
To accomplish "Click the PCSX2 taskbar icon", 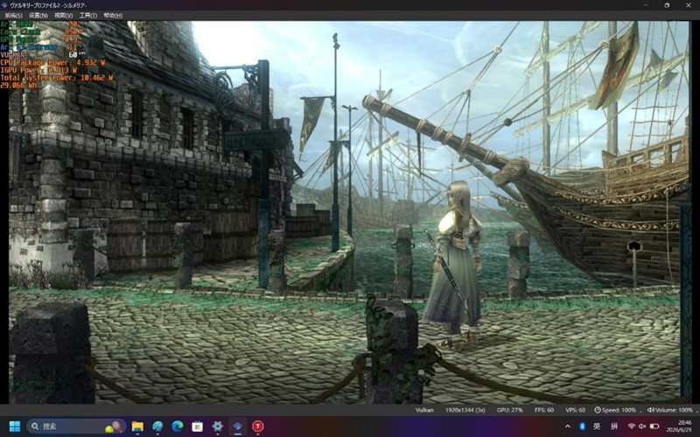I will 237,427.
